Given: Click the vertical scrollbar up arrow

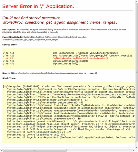Looking at the screenshot, I should tap(136, 1).
